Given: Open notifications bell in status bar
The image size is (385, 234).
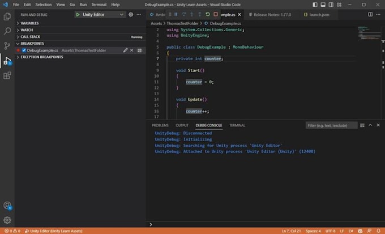Looking at the screenshot, I should [x=378, y=231].
